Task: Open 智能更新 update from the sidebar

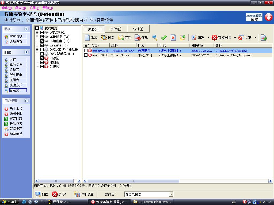Action: 16,129
